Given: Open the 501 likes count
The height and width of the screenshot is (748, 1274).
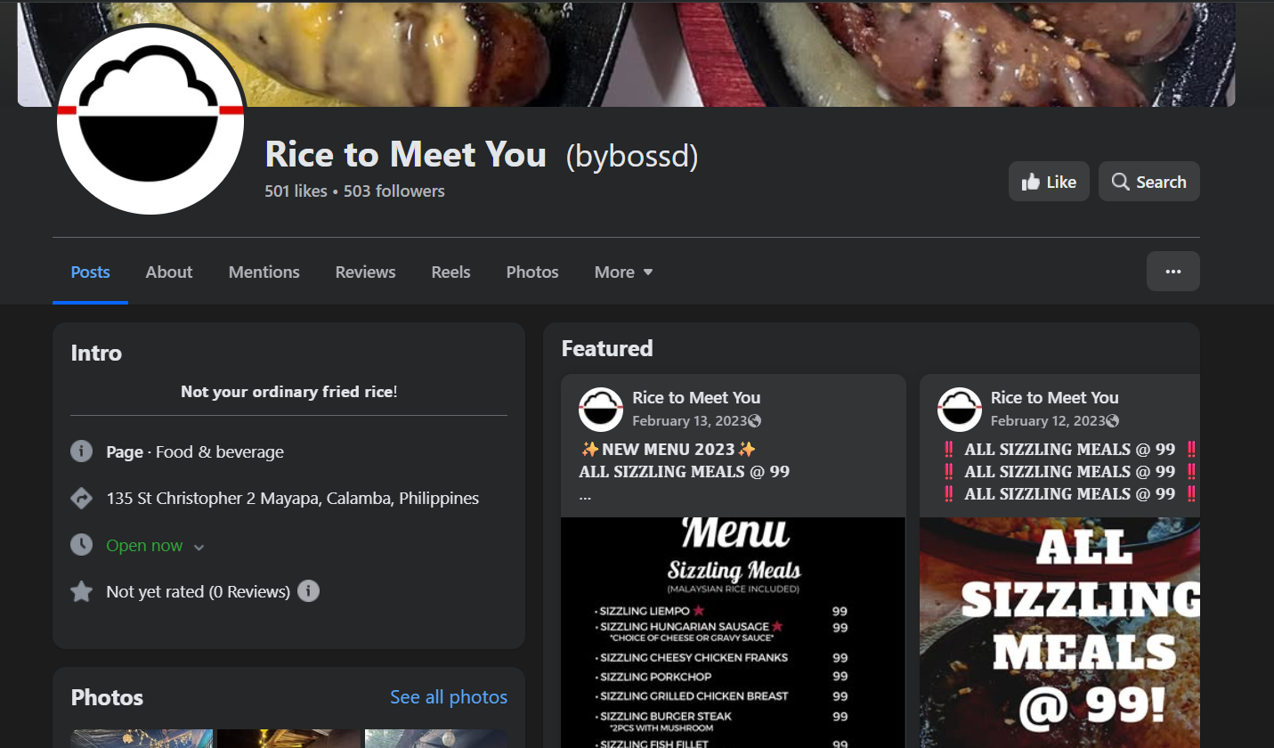Looking at the screenshot, I should click(296, 191).
